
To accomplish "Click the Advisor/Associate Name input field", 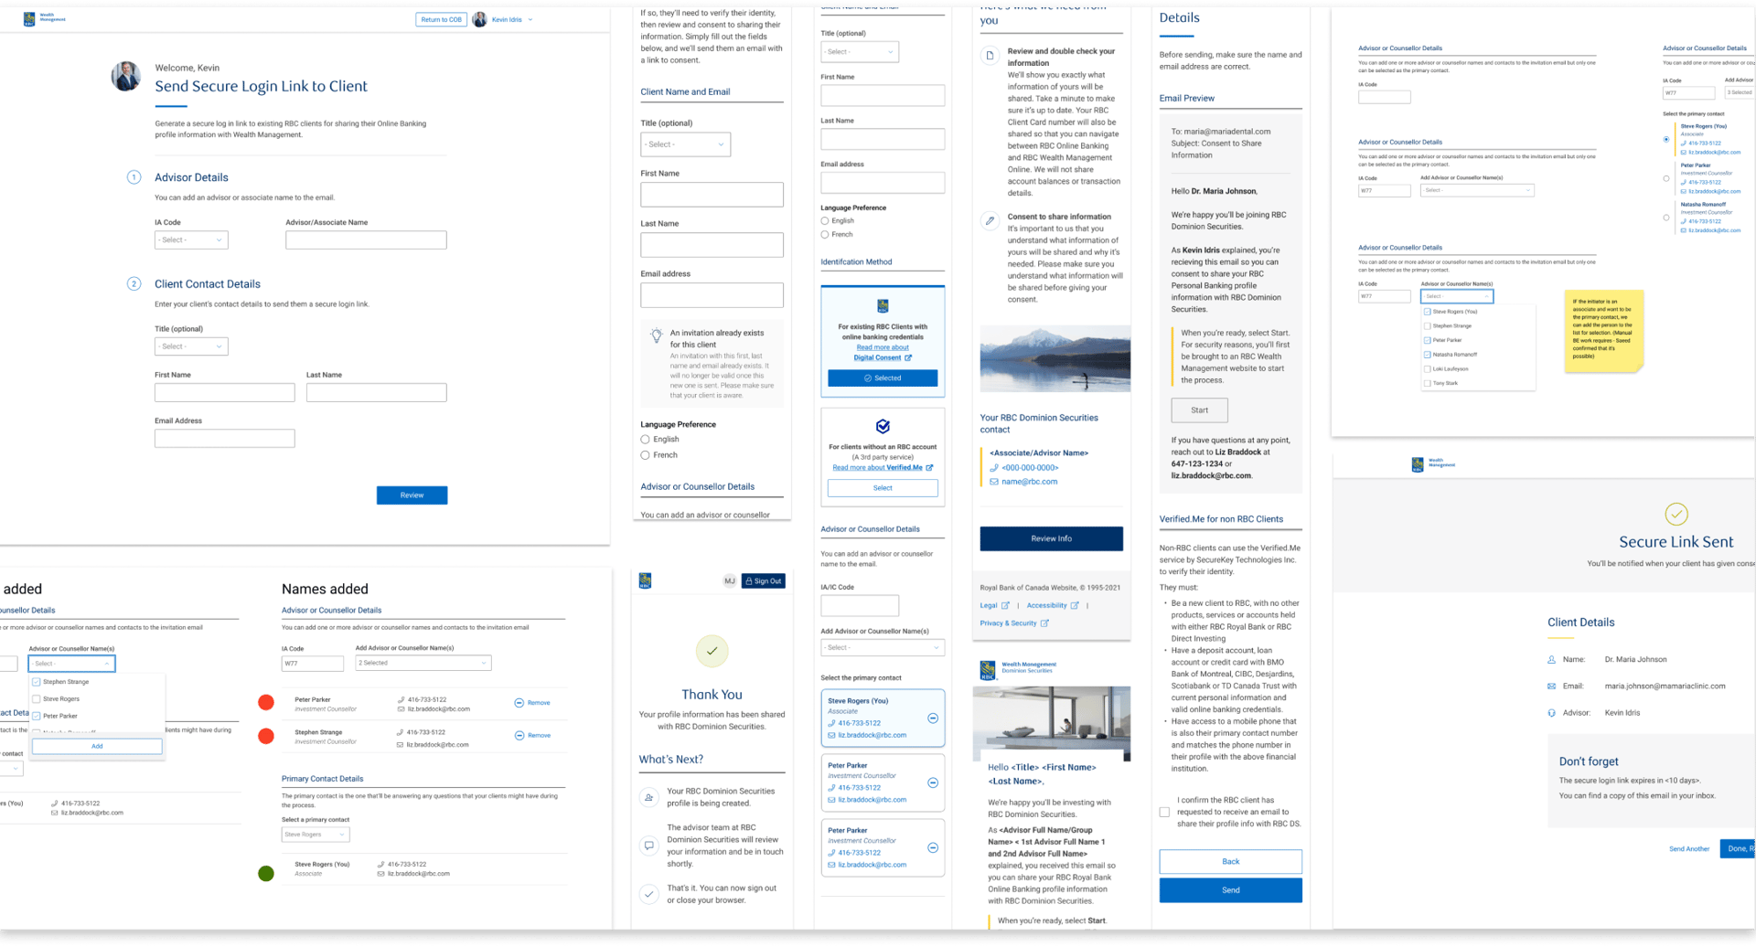I will (x=366, y=240).
